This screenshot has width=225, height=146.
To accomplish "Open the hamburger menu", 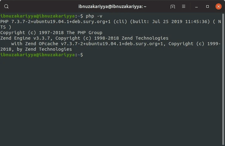I will point(184,6).
